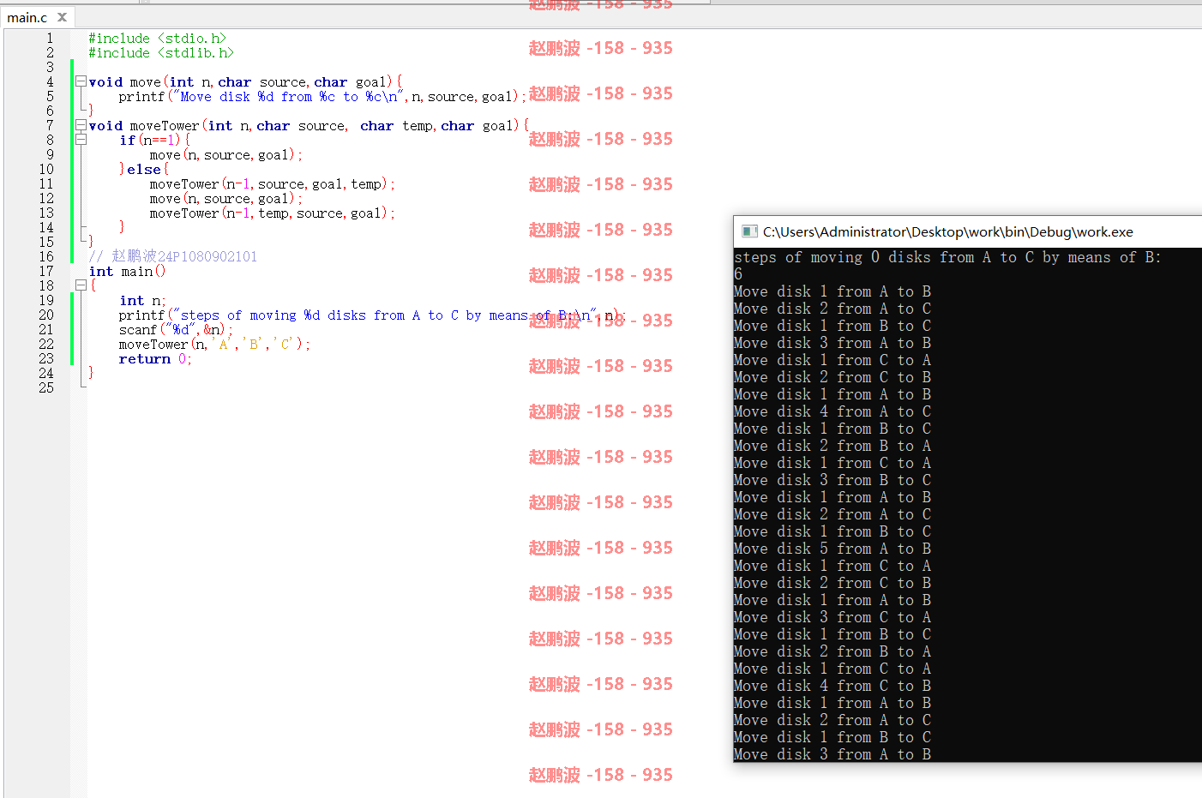Click moveTower(n-1,source,goal,temp) call
This screenshot has height=798, width=1202.
click(x=273, y=183)
